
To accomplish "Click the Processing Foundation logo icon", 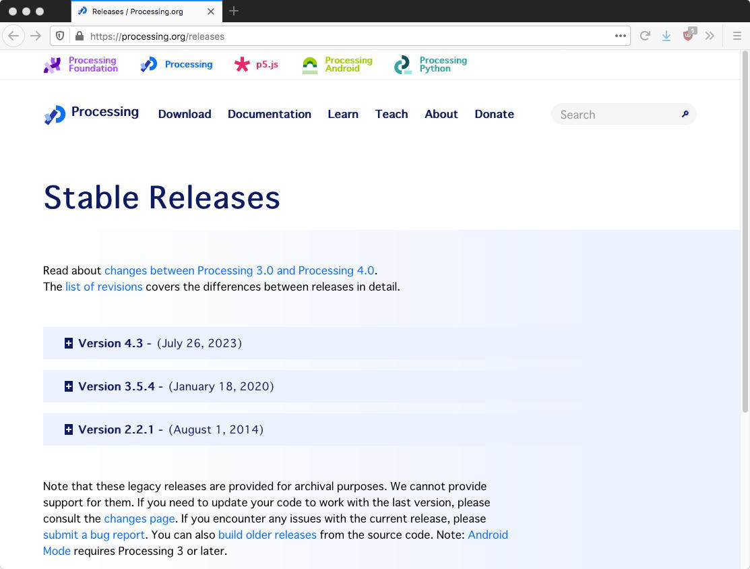I will [52, 65].
